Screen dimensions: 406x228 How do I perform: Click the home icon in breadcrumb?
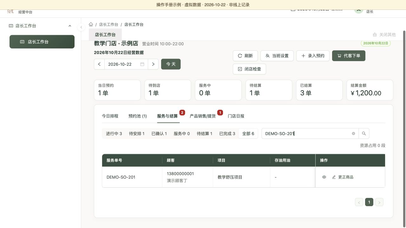coord(91,24)
